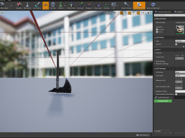Display mesh Binormals
Image resolution: width=185 pixels, height=138 pixels.
[x=98, y=6]
